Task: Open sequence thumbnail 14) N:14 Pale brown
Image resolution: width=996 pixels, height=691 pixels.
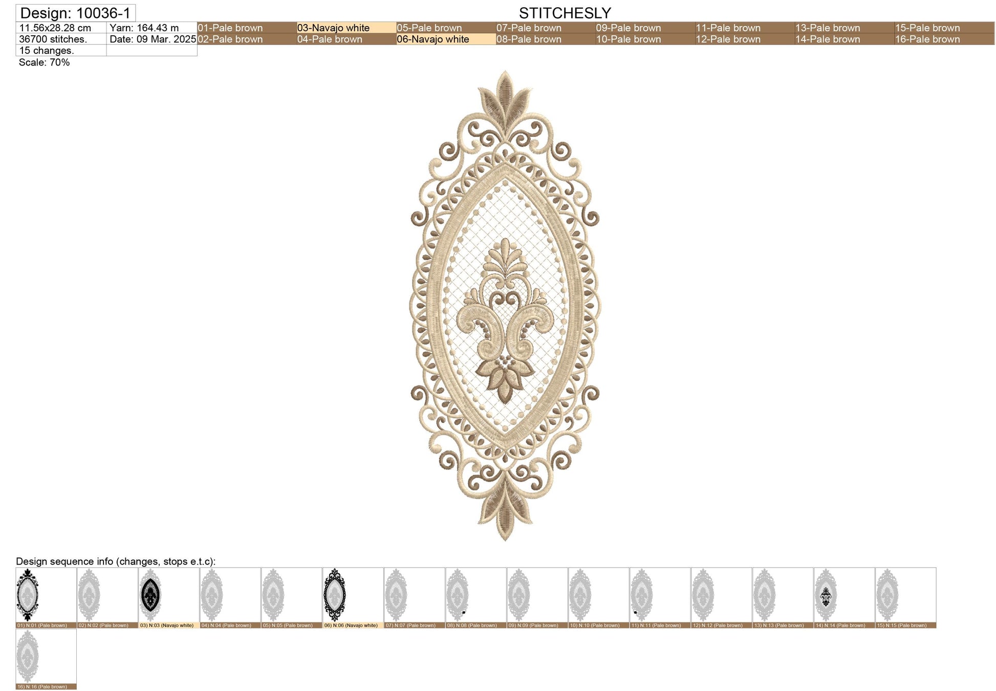Action: [845, 597]
